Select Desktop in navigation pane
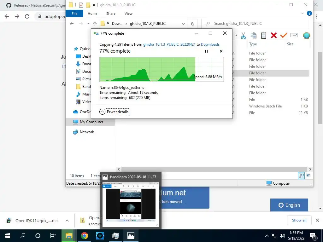The height and width of the screenshot is (242, 323). [x=83, y=56]
